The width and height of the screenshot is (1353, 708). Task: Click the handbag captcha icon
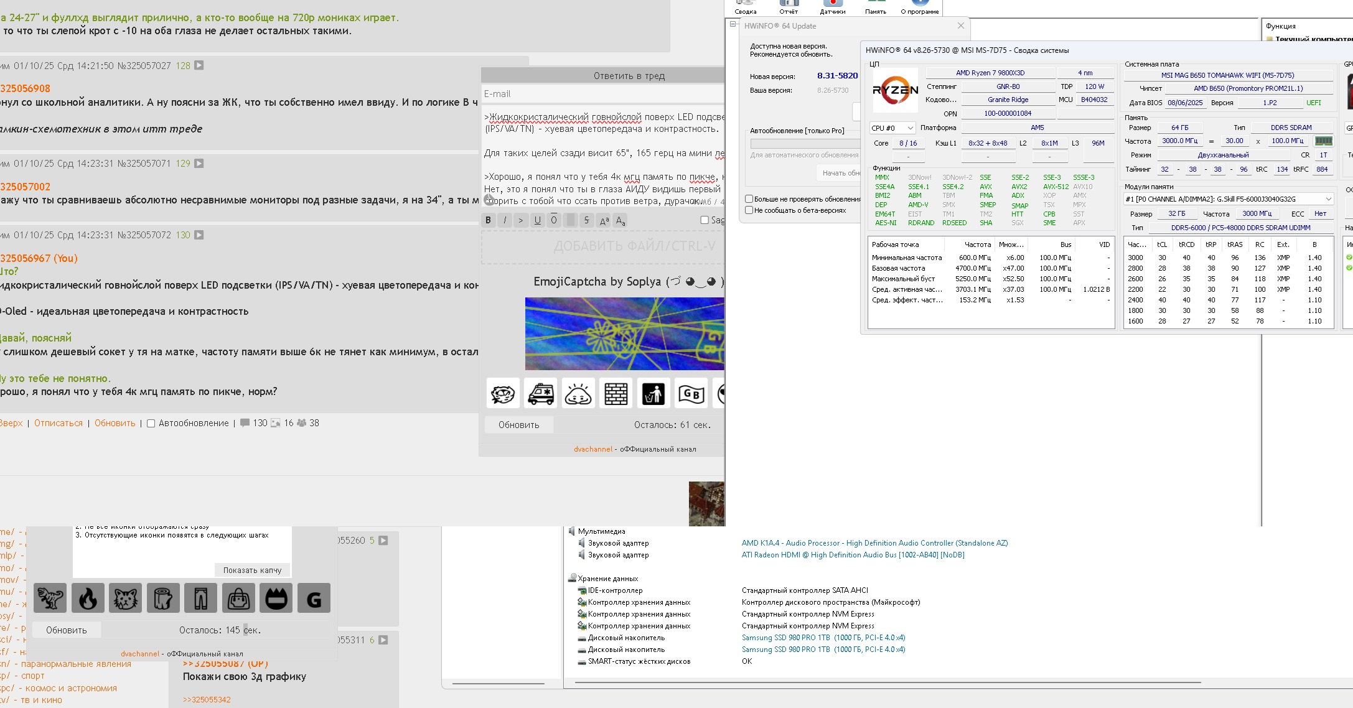point(239,599)
